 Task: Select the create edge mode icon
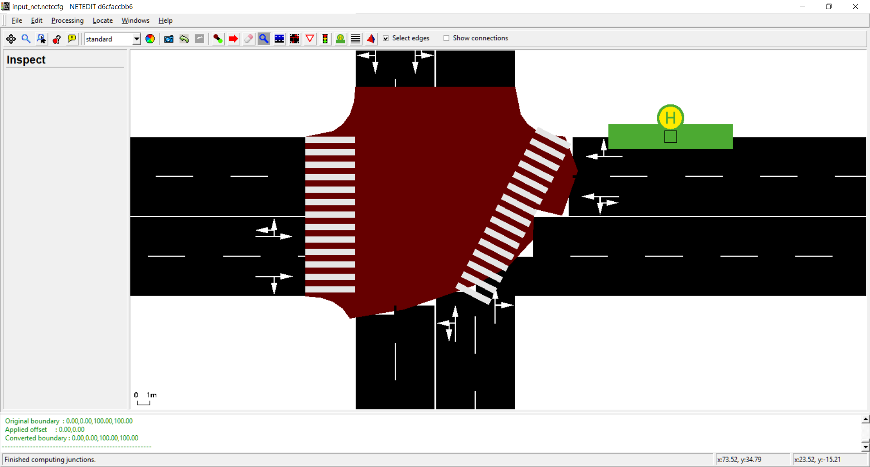tap(218, 39)
